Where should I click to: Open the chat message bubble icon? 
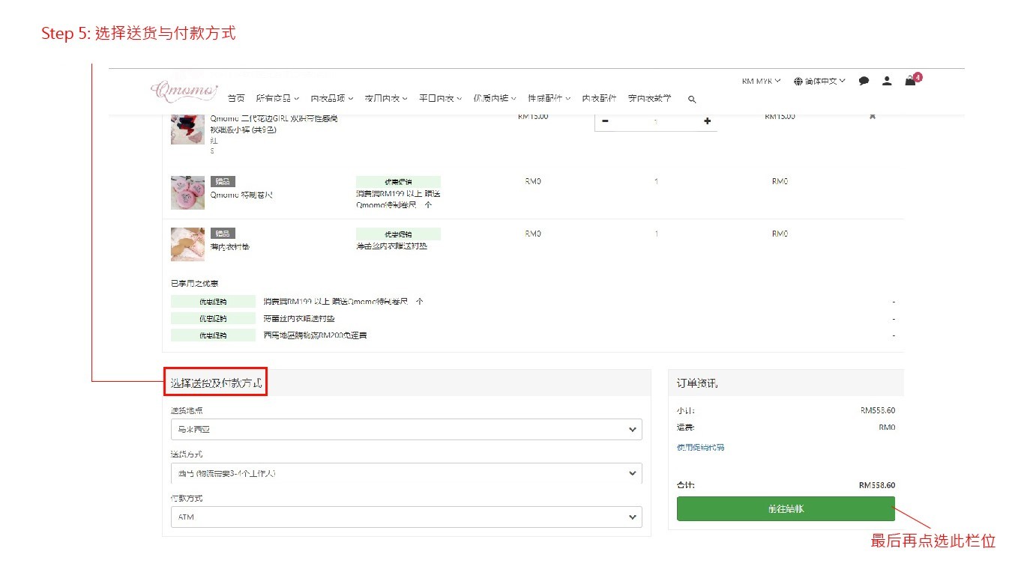[864, 81]
